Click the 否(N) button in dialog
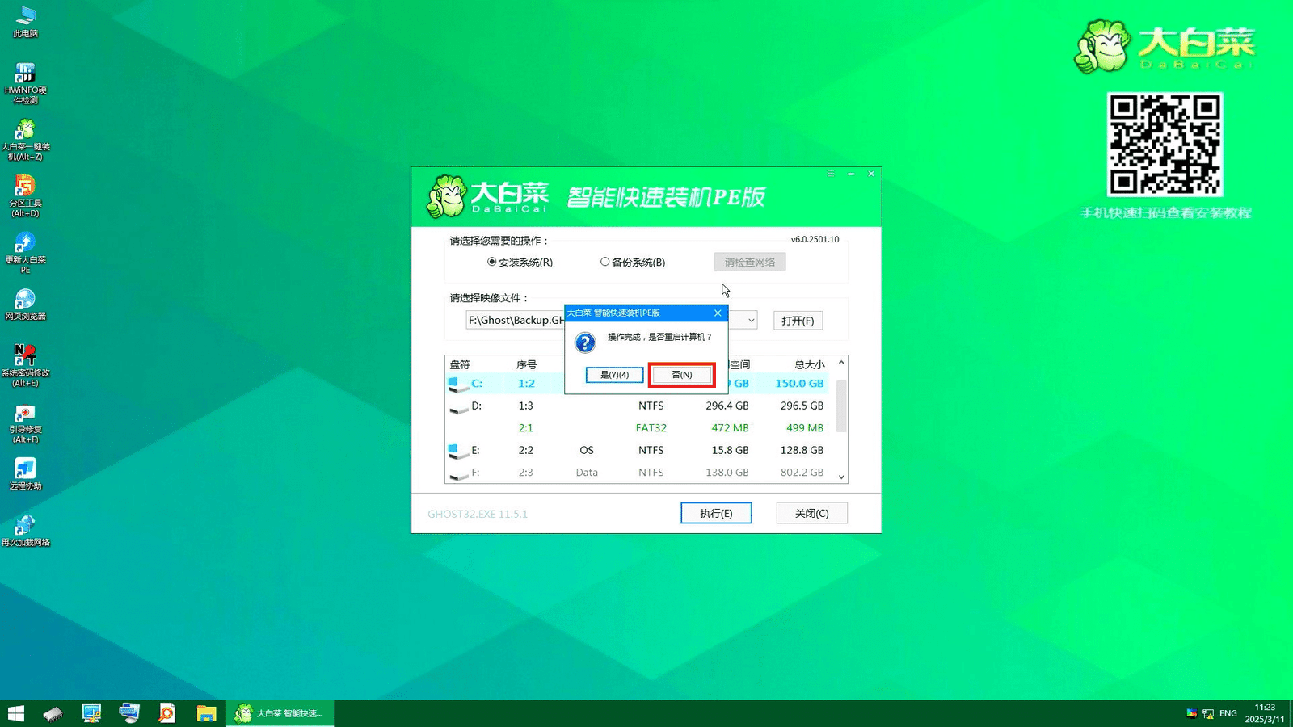Screen dimensions: 1293x727 click(682, 375)
